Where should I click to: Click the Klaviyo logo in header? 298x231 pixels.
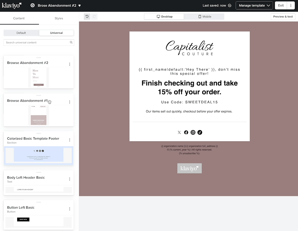[12, 5]
